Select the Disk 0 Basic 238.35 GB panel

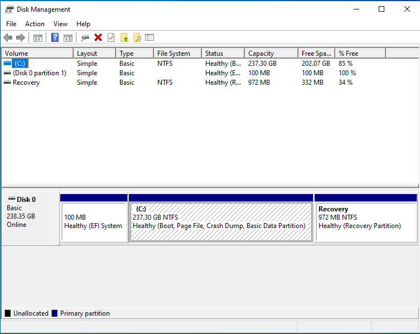click(30, 218)
